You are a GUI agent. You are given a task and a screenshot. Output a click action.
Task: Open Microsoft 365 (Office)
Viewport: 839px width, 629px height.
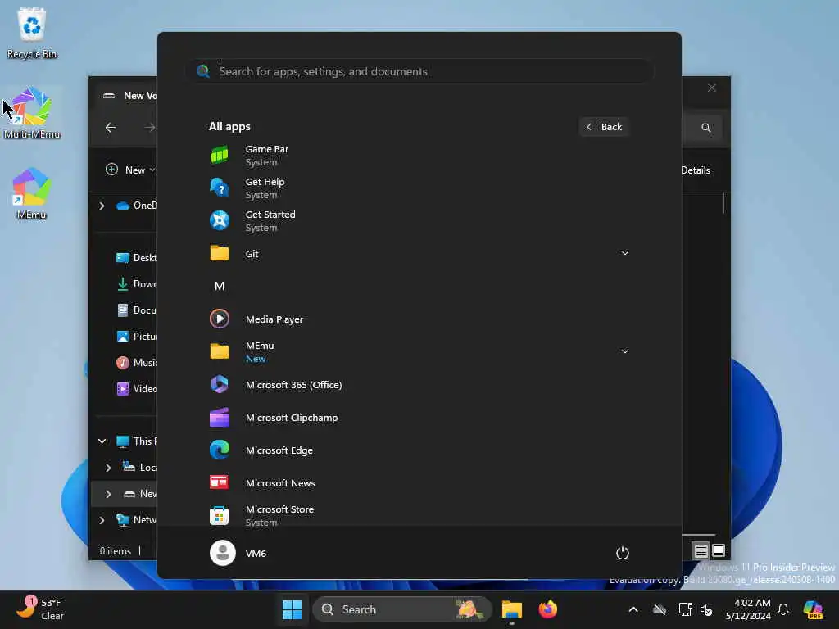point(419,385)
